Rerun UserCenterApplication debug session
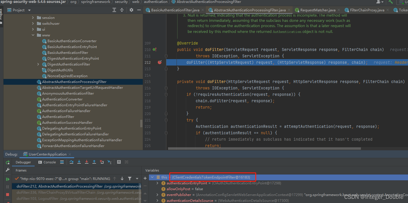The width and height of the screenshot is (408, 203). [x=8, y=162]
